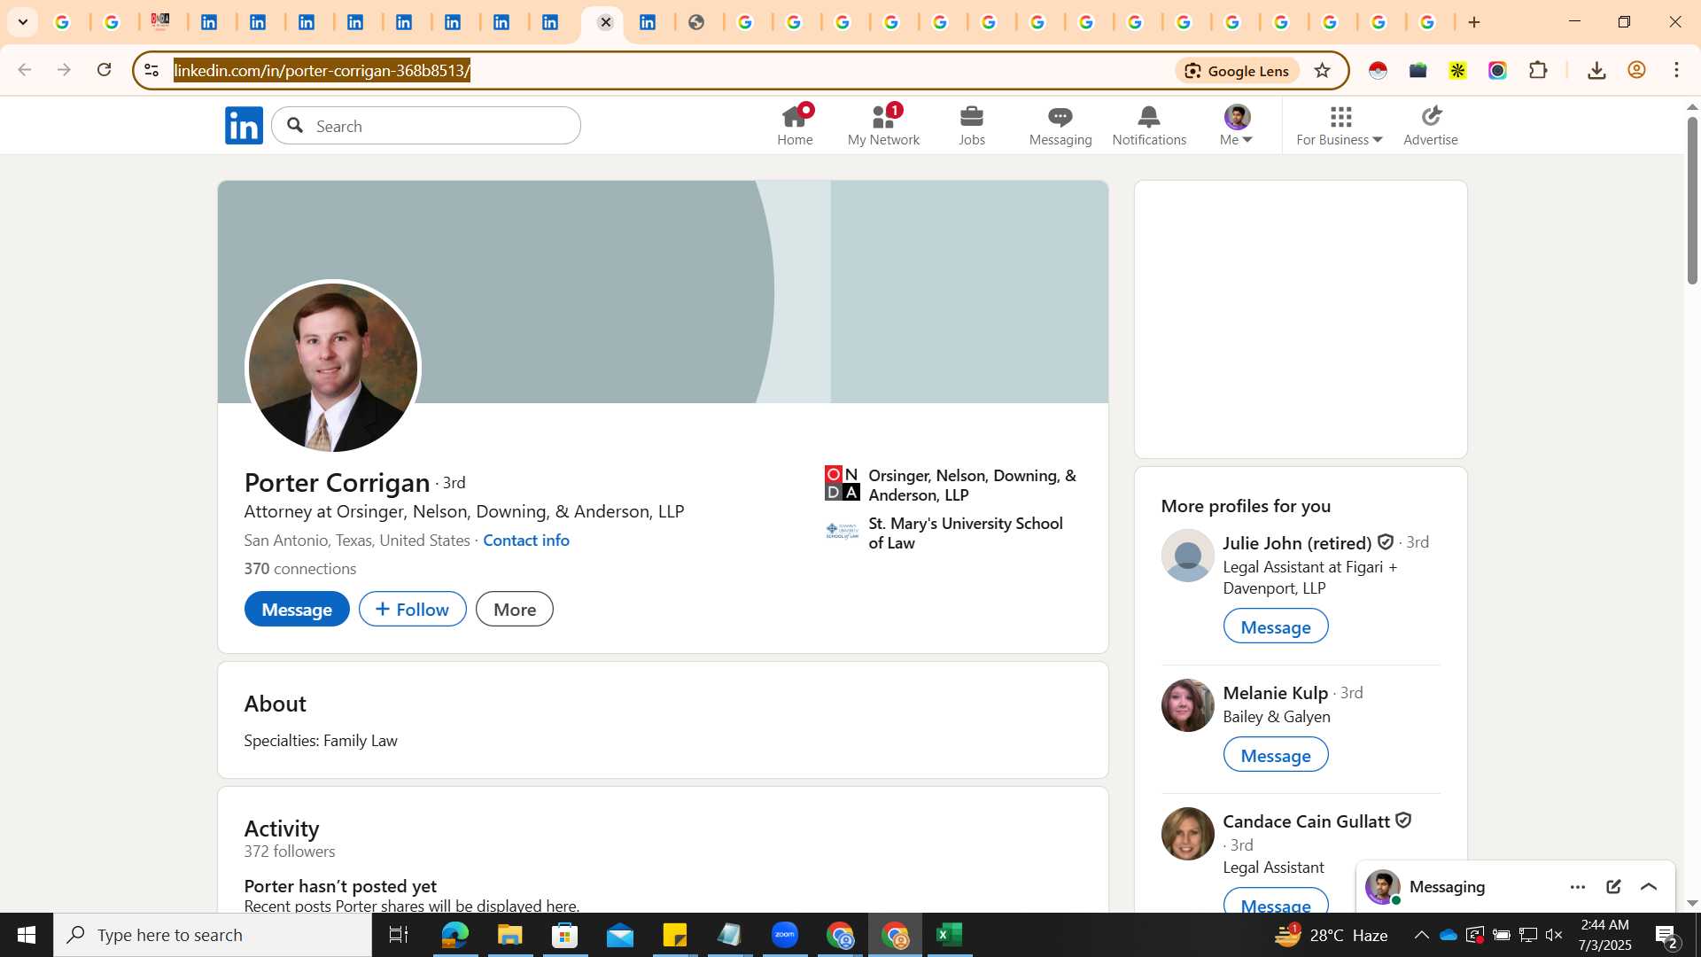Open Task View on the taskbar

[399, 935]
